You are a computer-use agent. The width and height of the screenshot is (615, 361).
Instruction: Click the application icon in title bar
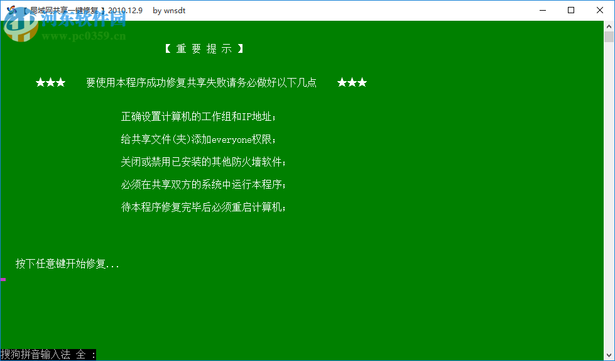pos(12,10)
